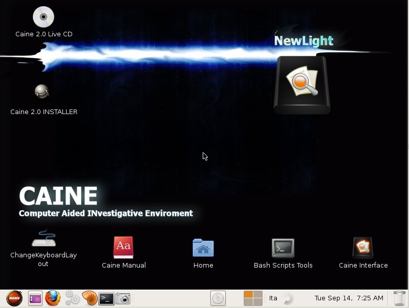Click the panel grip handle beside camera icon
The width and height of the screenshot is (409, 308).
tap(134, 298)
